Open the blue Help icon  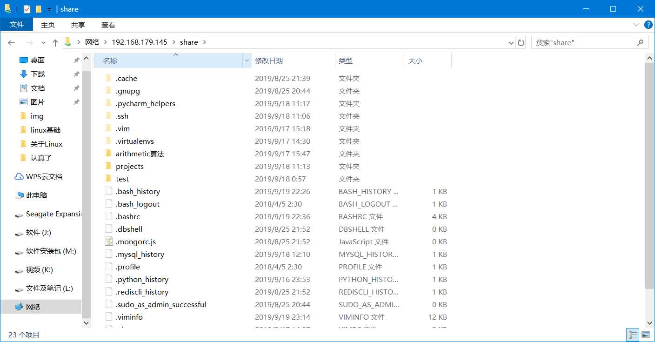[648, 25]
